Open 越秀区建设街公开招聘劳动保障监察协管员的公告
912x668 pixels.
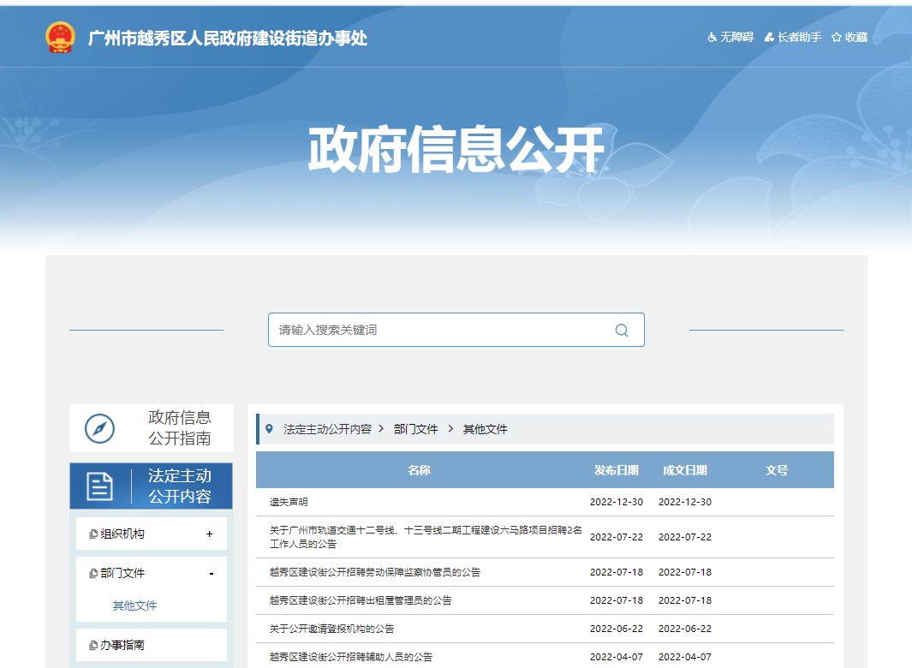(375, 572)
